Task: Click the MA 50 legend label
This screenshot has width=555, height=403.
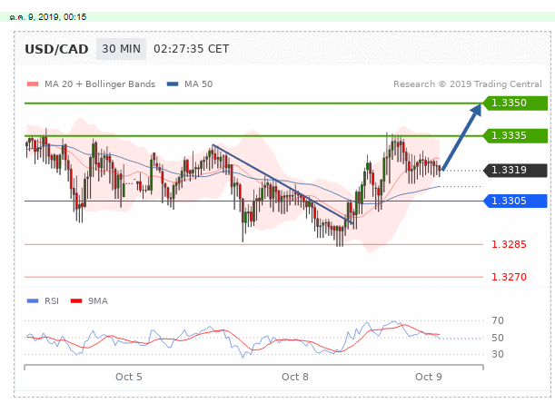Action: pos(199,84)
